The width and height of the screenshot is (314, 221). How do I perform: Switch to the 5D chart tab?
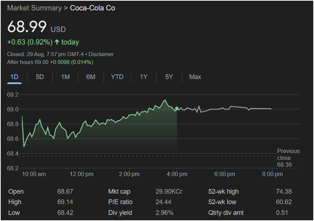pyautogui.click(x=40, y=77)
